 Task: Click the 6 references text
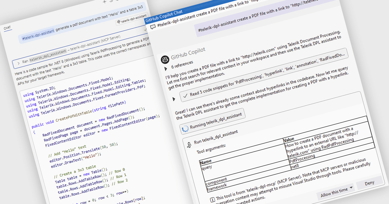click(182, 64)
